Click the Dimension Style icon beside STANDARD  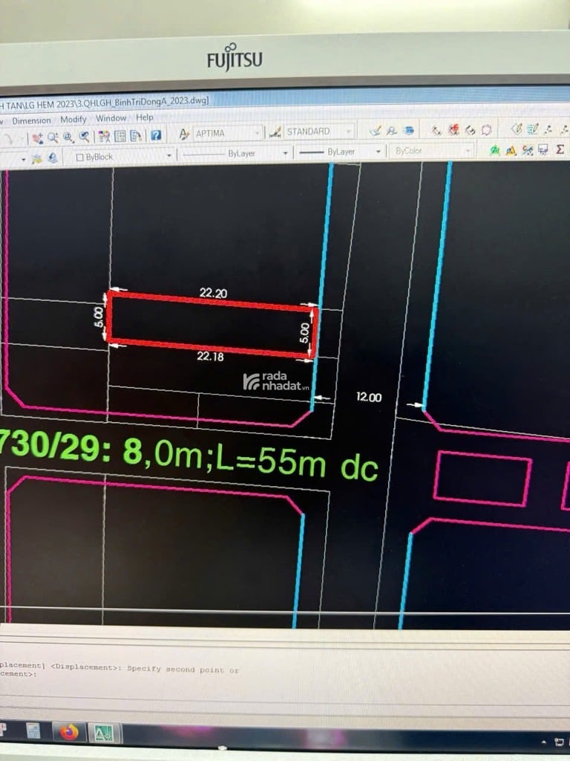[x=275, y=132]
